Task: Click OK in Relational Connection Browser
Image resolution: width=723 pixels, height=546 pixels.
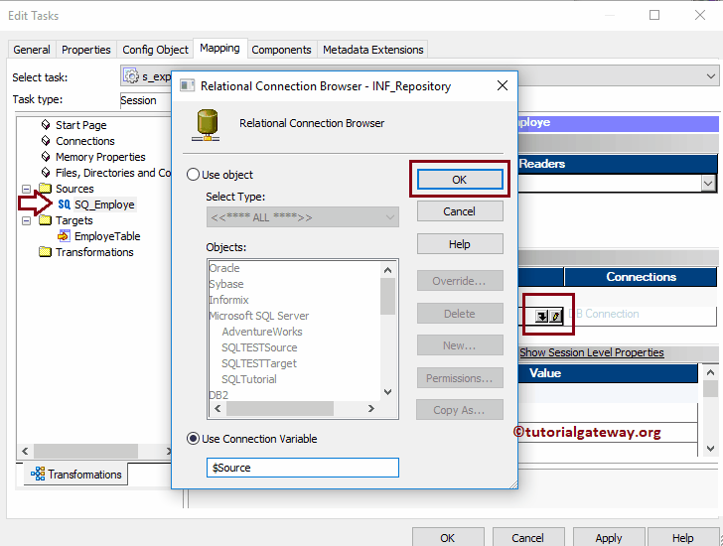Action: [460, 180]
